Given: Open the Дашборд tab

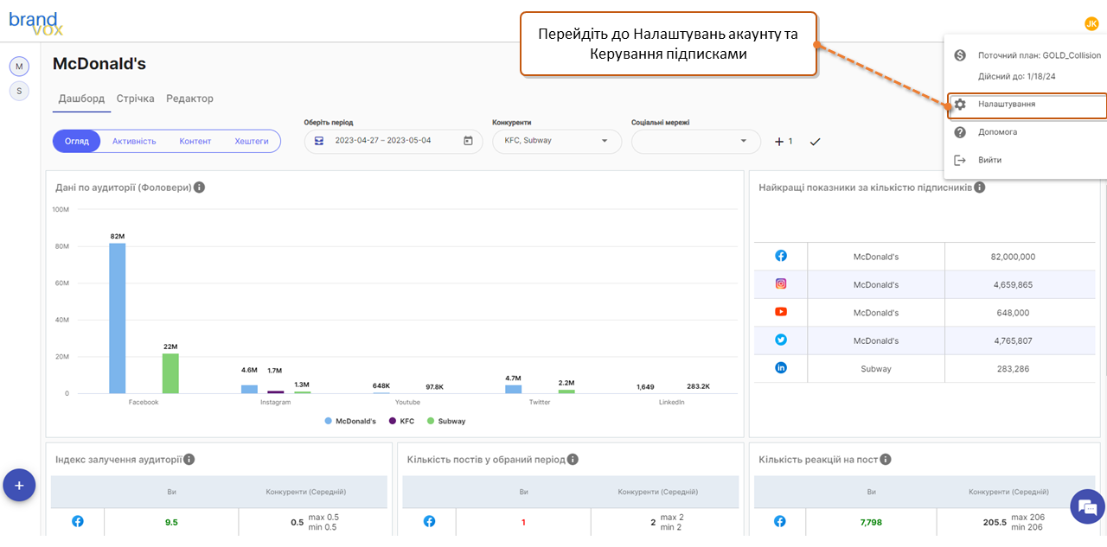Looking at the screenshot, I should 81,99.
